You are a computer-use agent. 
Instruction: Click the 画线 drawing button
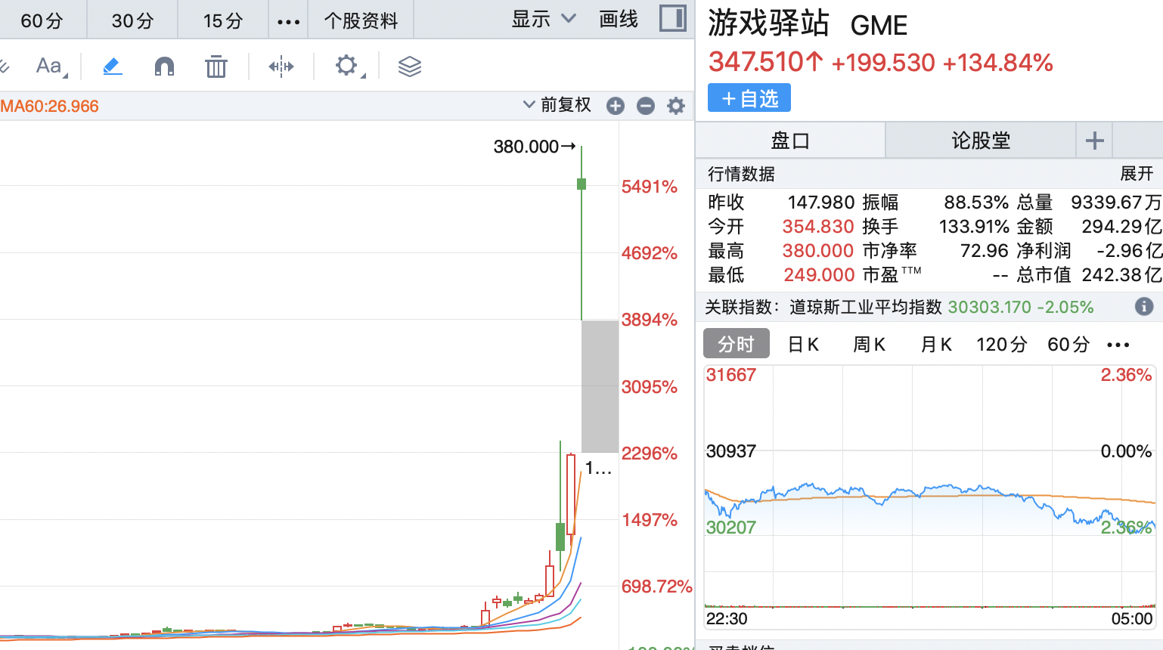click(x=619, y=20)
